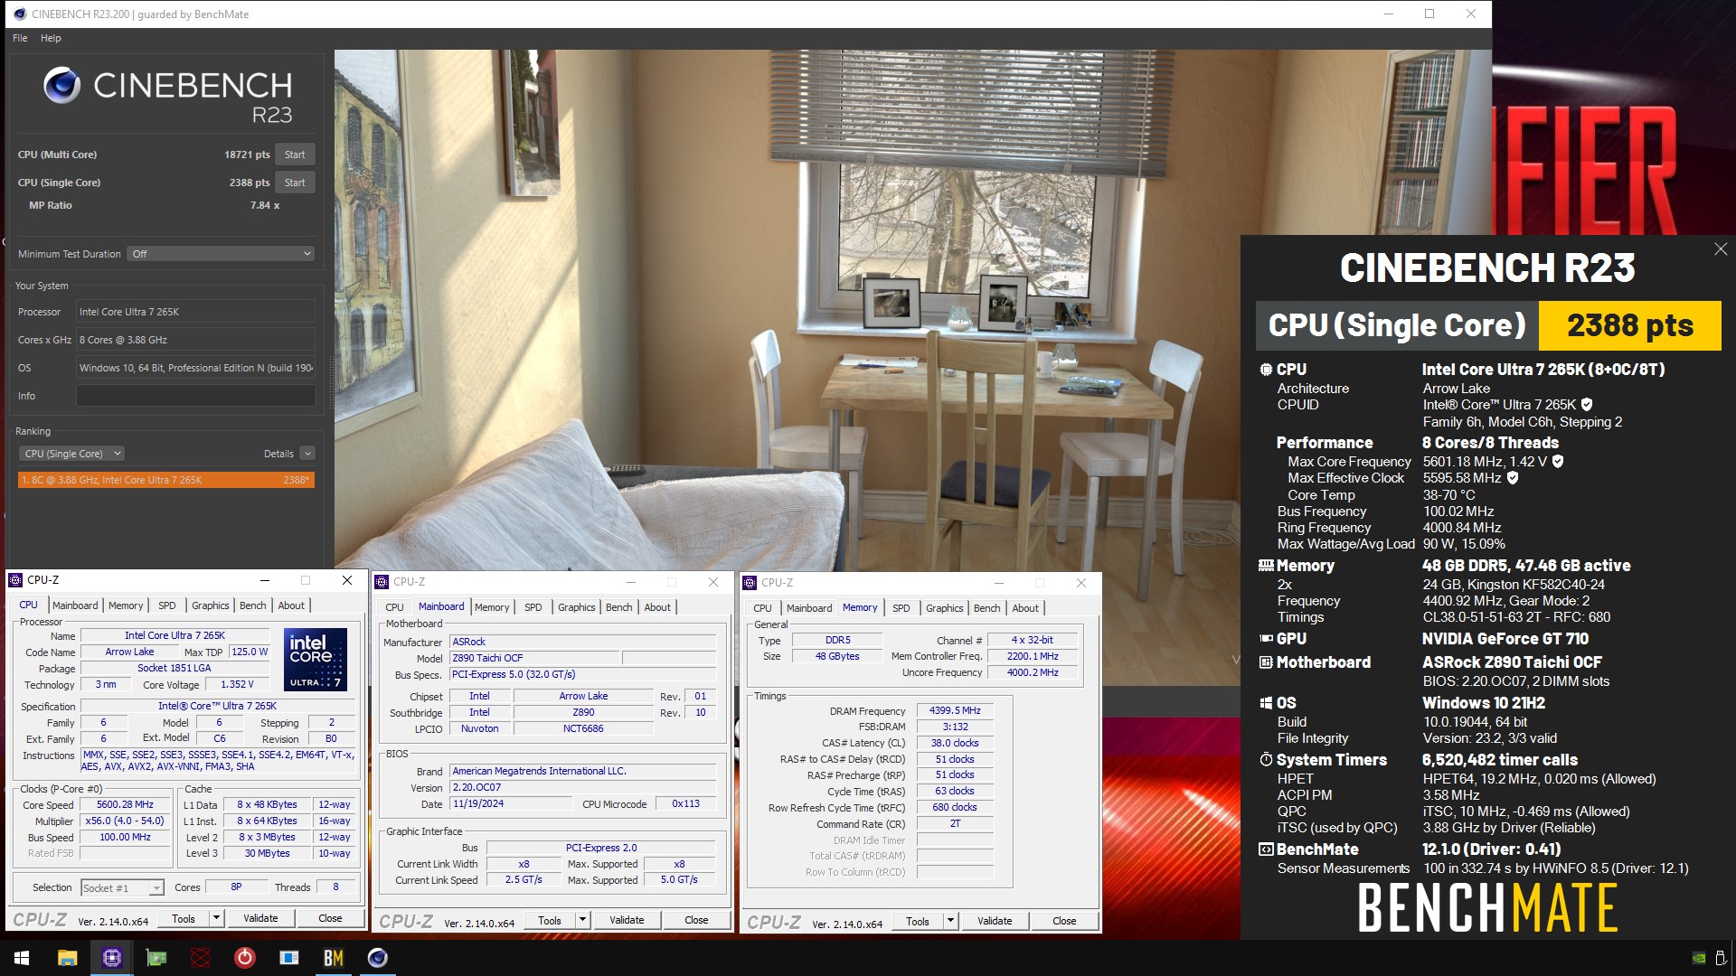The width and height of the screenshot is (1736, 976).
Task: Click the Motherboard icon in BenchMate panel
Action: [x=1266, y=662]
